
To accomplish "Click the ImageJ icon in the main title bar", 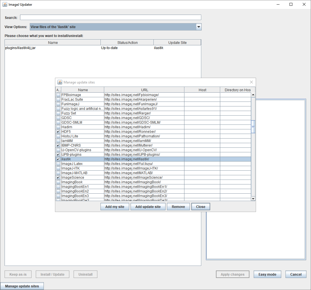I will 4,4.
